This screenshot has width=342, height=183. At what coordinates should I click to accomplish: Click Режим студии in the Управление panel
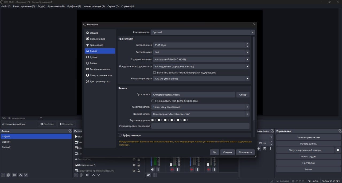tap(308, 157)
